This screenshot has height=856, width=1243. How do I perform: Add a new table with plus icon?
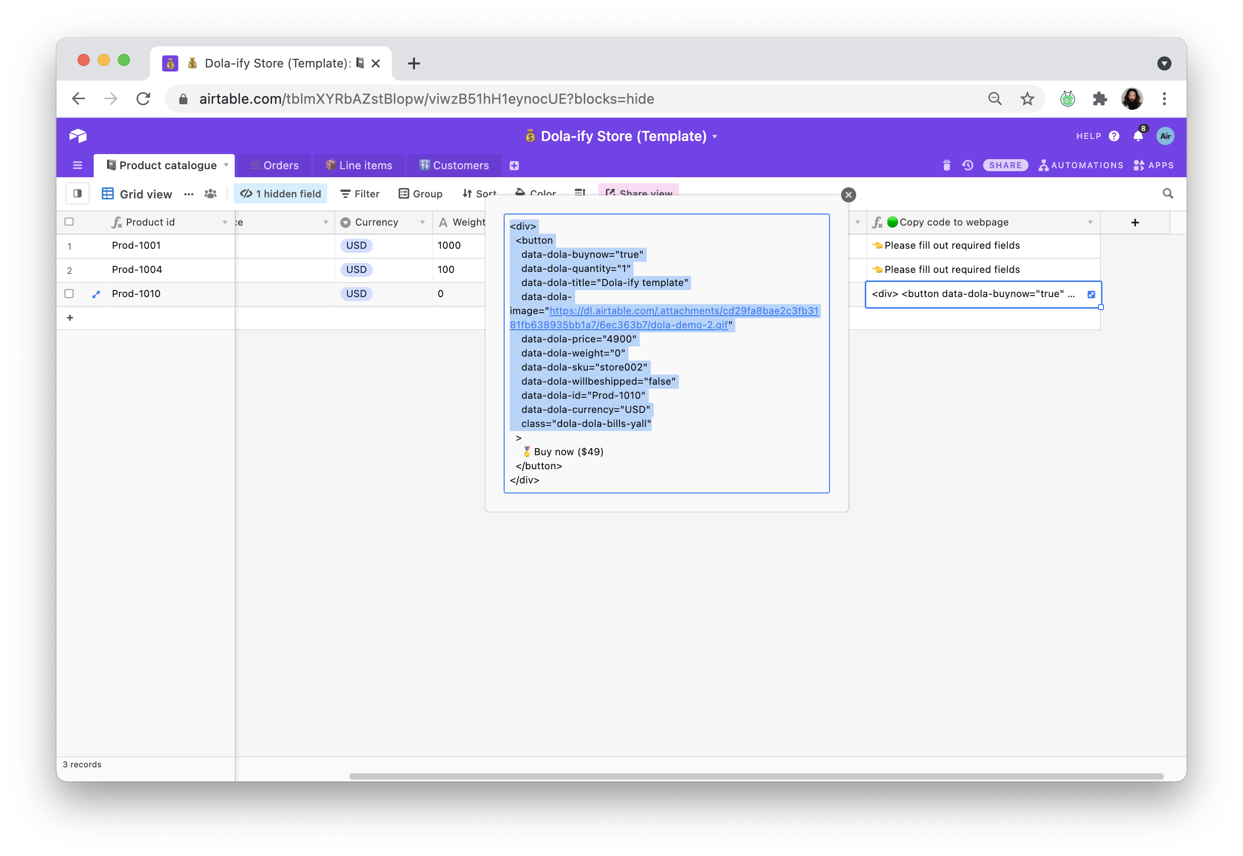(514, 166)
